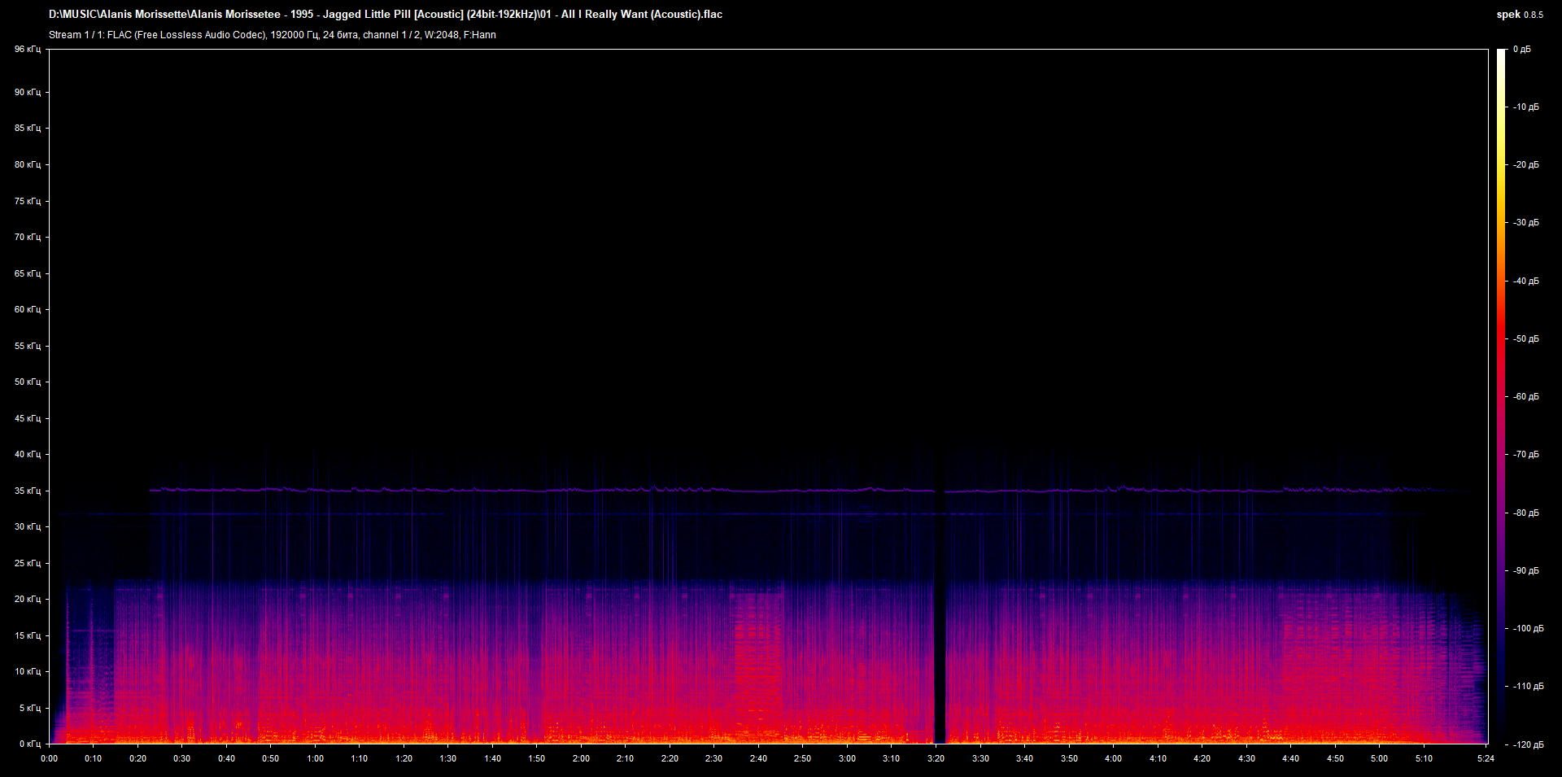Select the -50 дБ level label
The image size is (1562, 777).
click(x=1525, y=338)
